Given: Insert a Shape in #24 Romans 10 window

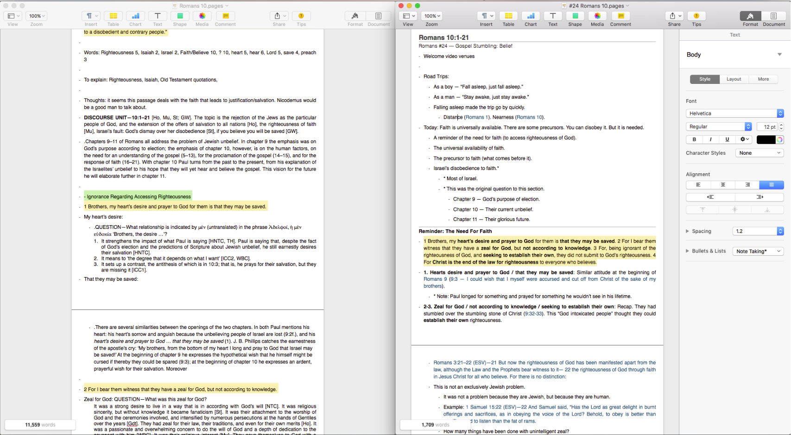Looking at the screenshot, I should point(575,16).
